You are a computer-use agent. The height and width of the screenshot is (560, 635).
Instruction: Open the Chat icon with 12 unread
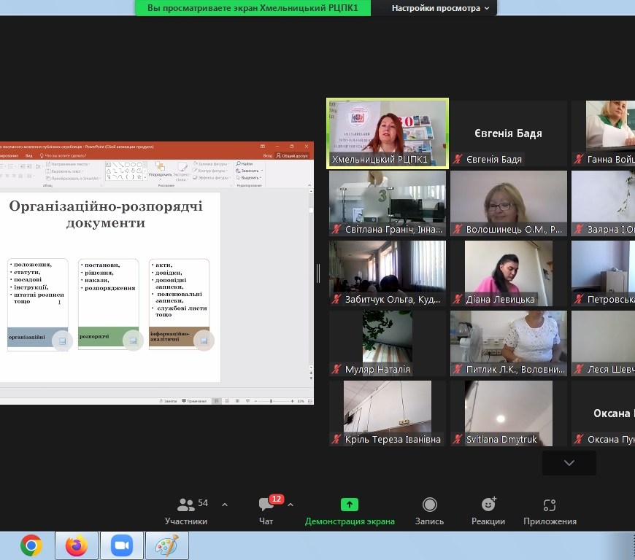pos(266,505)
